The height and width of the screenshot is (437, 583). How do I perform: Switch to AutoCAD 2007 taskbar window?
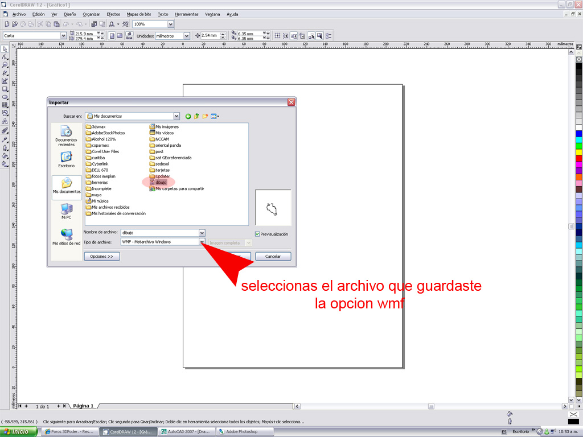pyautogui.click(x=187, y=431)
